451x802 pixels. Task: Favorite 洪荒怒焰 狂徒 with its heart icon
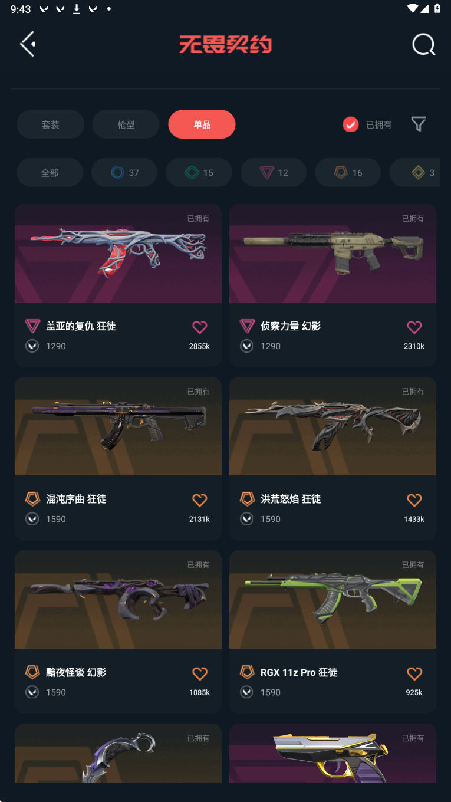[414, 500]
